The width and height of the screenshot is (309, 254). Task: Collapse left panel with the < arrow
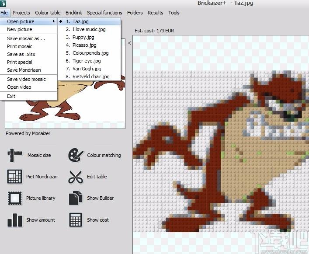(129, 43)
